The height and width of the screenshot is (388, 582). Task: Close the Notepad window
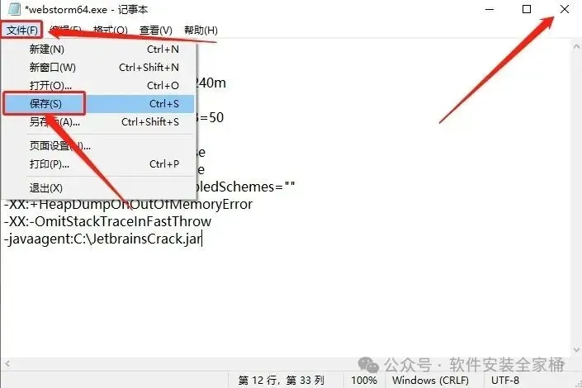[564, 9]
